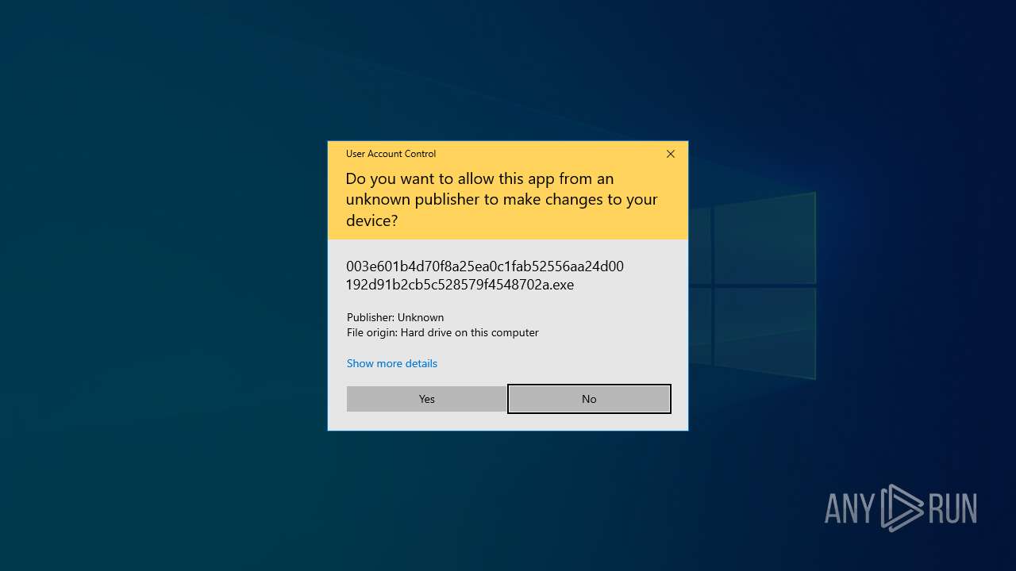The width and height of the screenshot is (1016, 571).
Task: Click the File origin: Hard drive line
Action: click(x=443, y=332)
